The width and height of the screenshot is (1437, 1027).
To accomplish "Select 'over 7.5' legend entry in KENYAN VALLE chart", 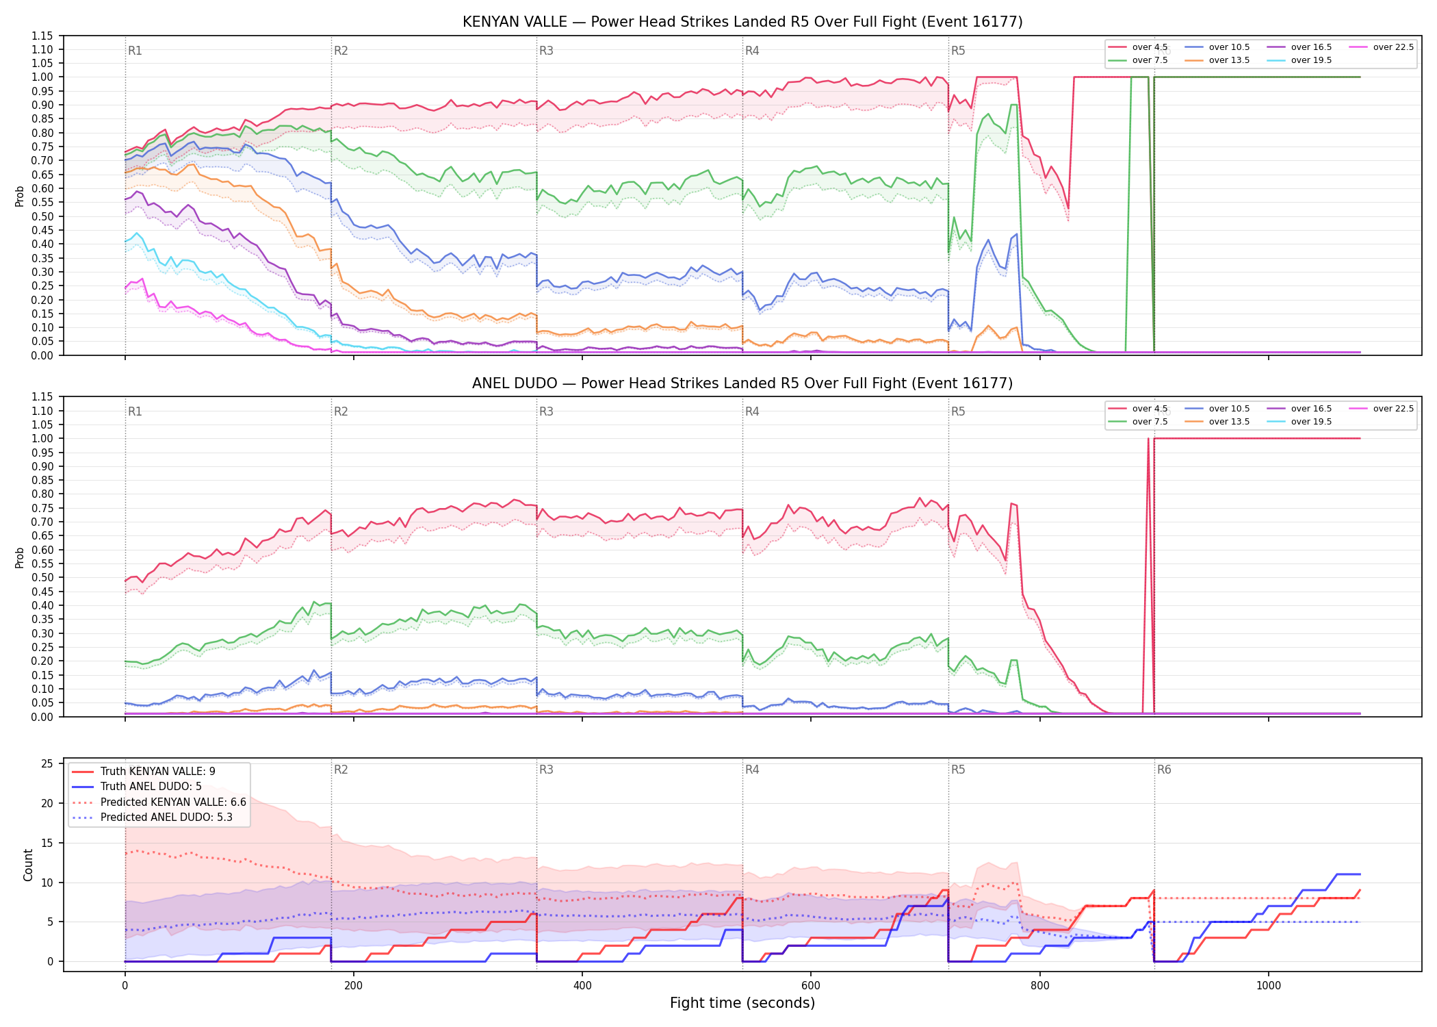I will pos(1138,60).
